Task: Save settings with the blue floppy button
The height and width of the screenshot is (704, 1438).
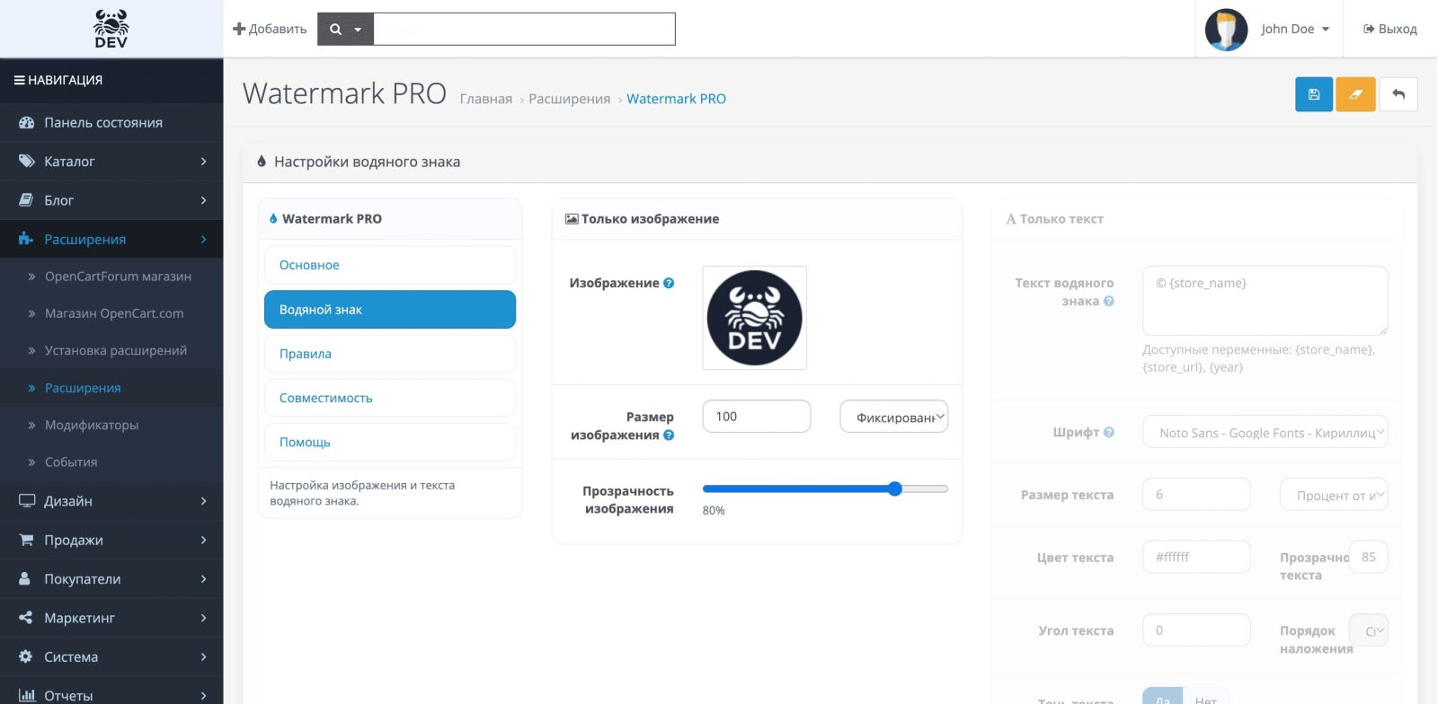Action: (x=1314, y=94)
